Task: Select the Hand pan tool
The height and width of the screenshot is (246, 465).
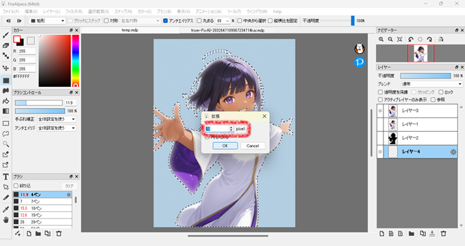Action: coord(5,219)
